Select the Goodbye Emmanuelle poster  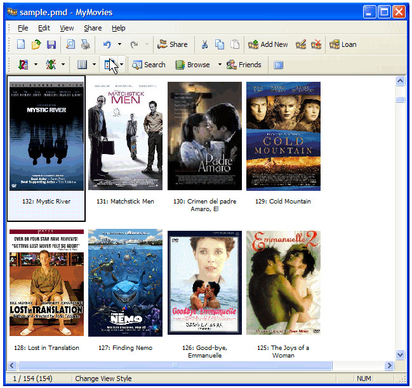tap(204, 283)
